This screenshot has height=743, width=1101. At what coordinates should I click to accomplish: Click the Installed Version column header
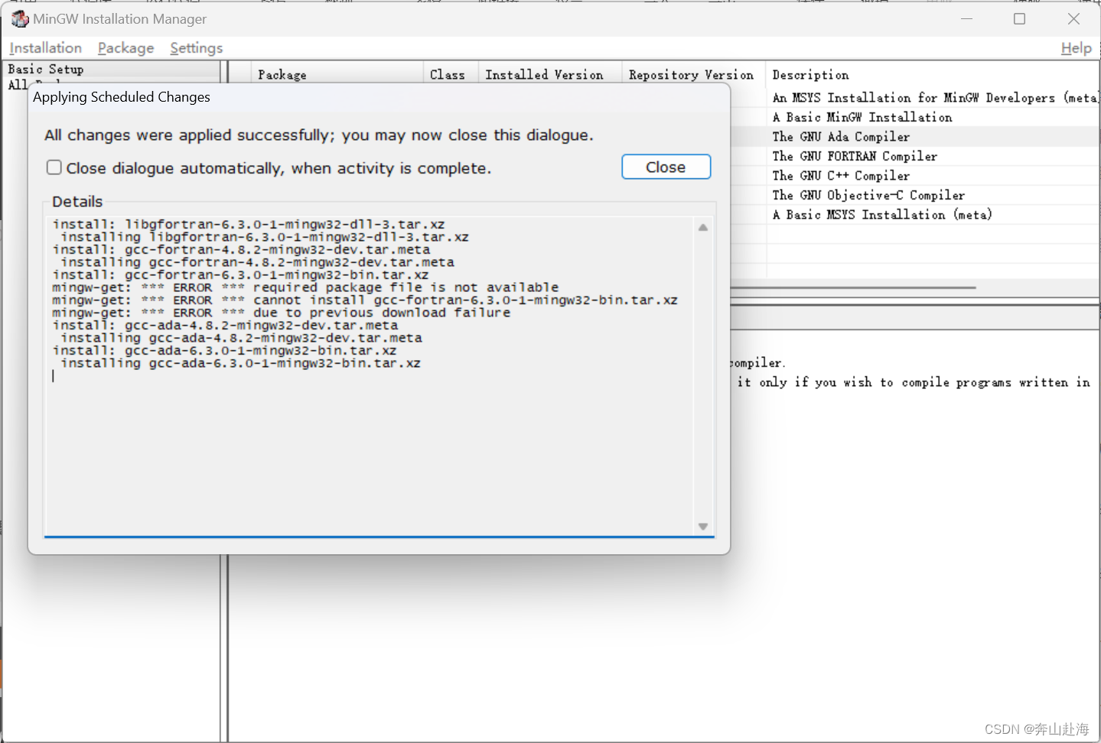tap(550, 74)
